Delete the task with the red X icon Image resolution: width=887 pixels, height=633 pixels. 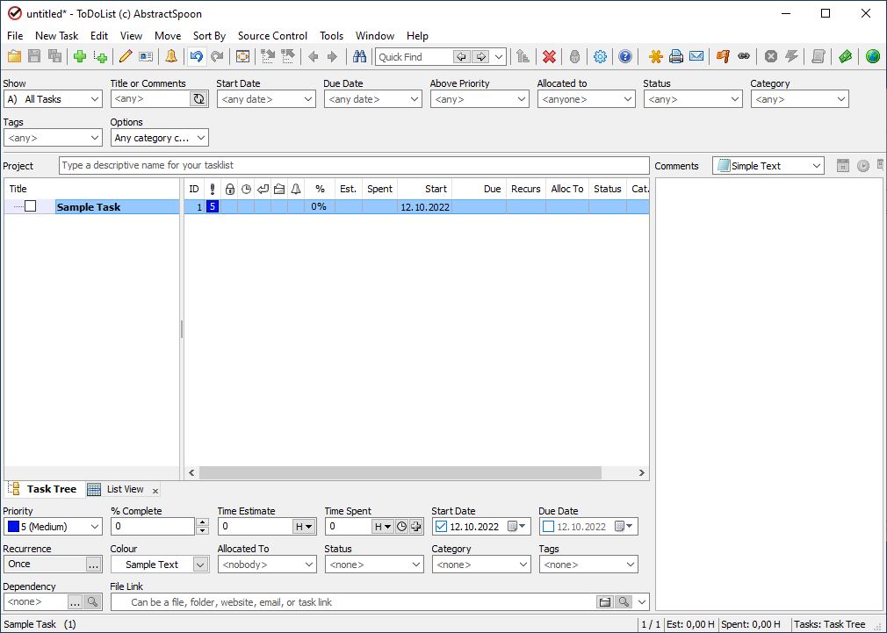[x=549, y=56]
